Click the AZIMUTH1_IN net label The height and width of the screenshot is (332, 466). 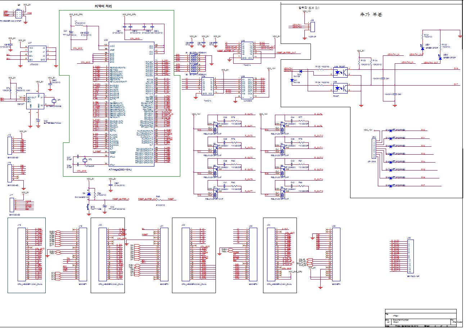(393, 54)
